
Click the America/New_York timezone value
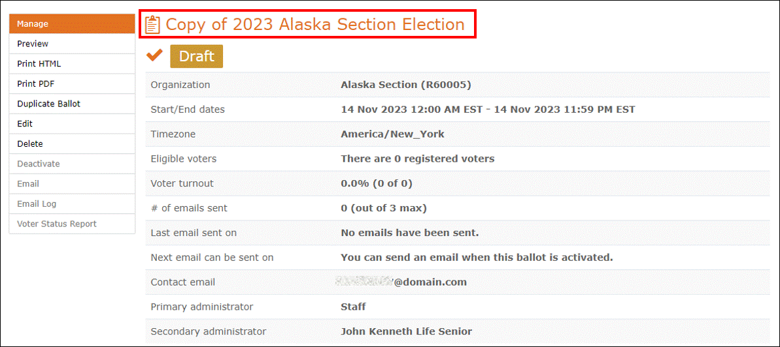click(392, 134)
